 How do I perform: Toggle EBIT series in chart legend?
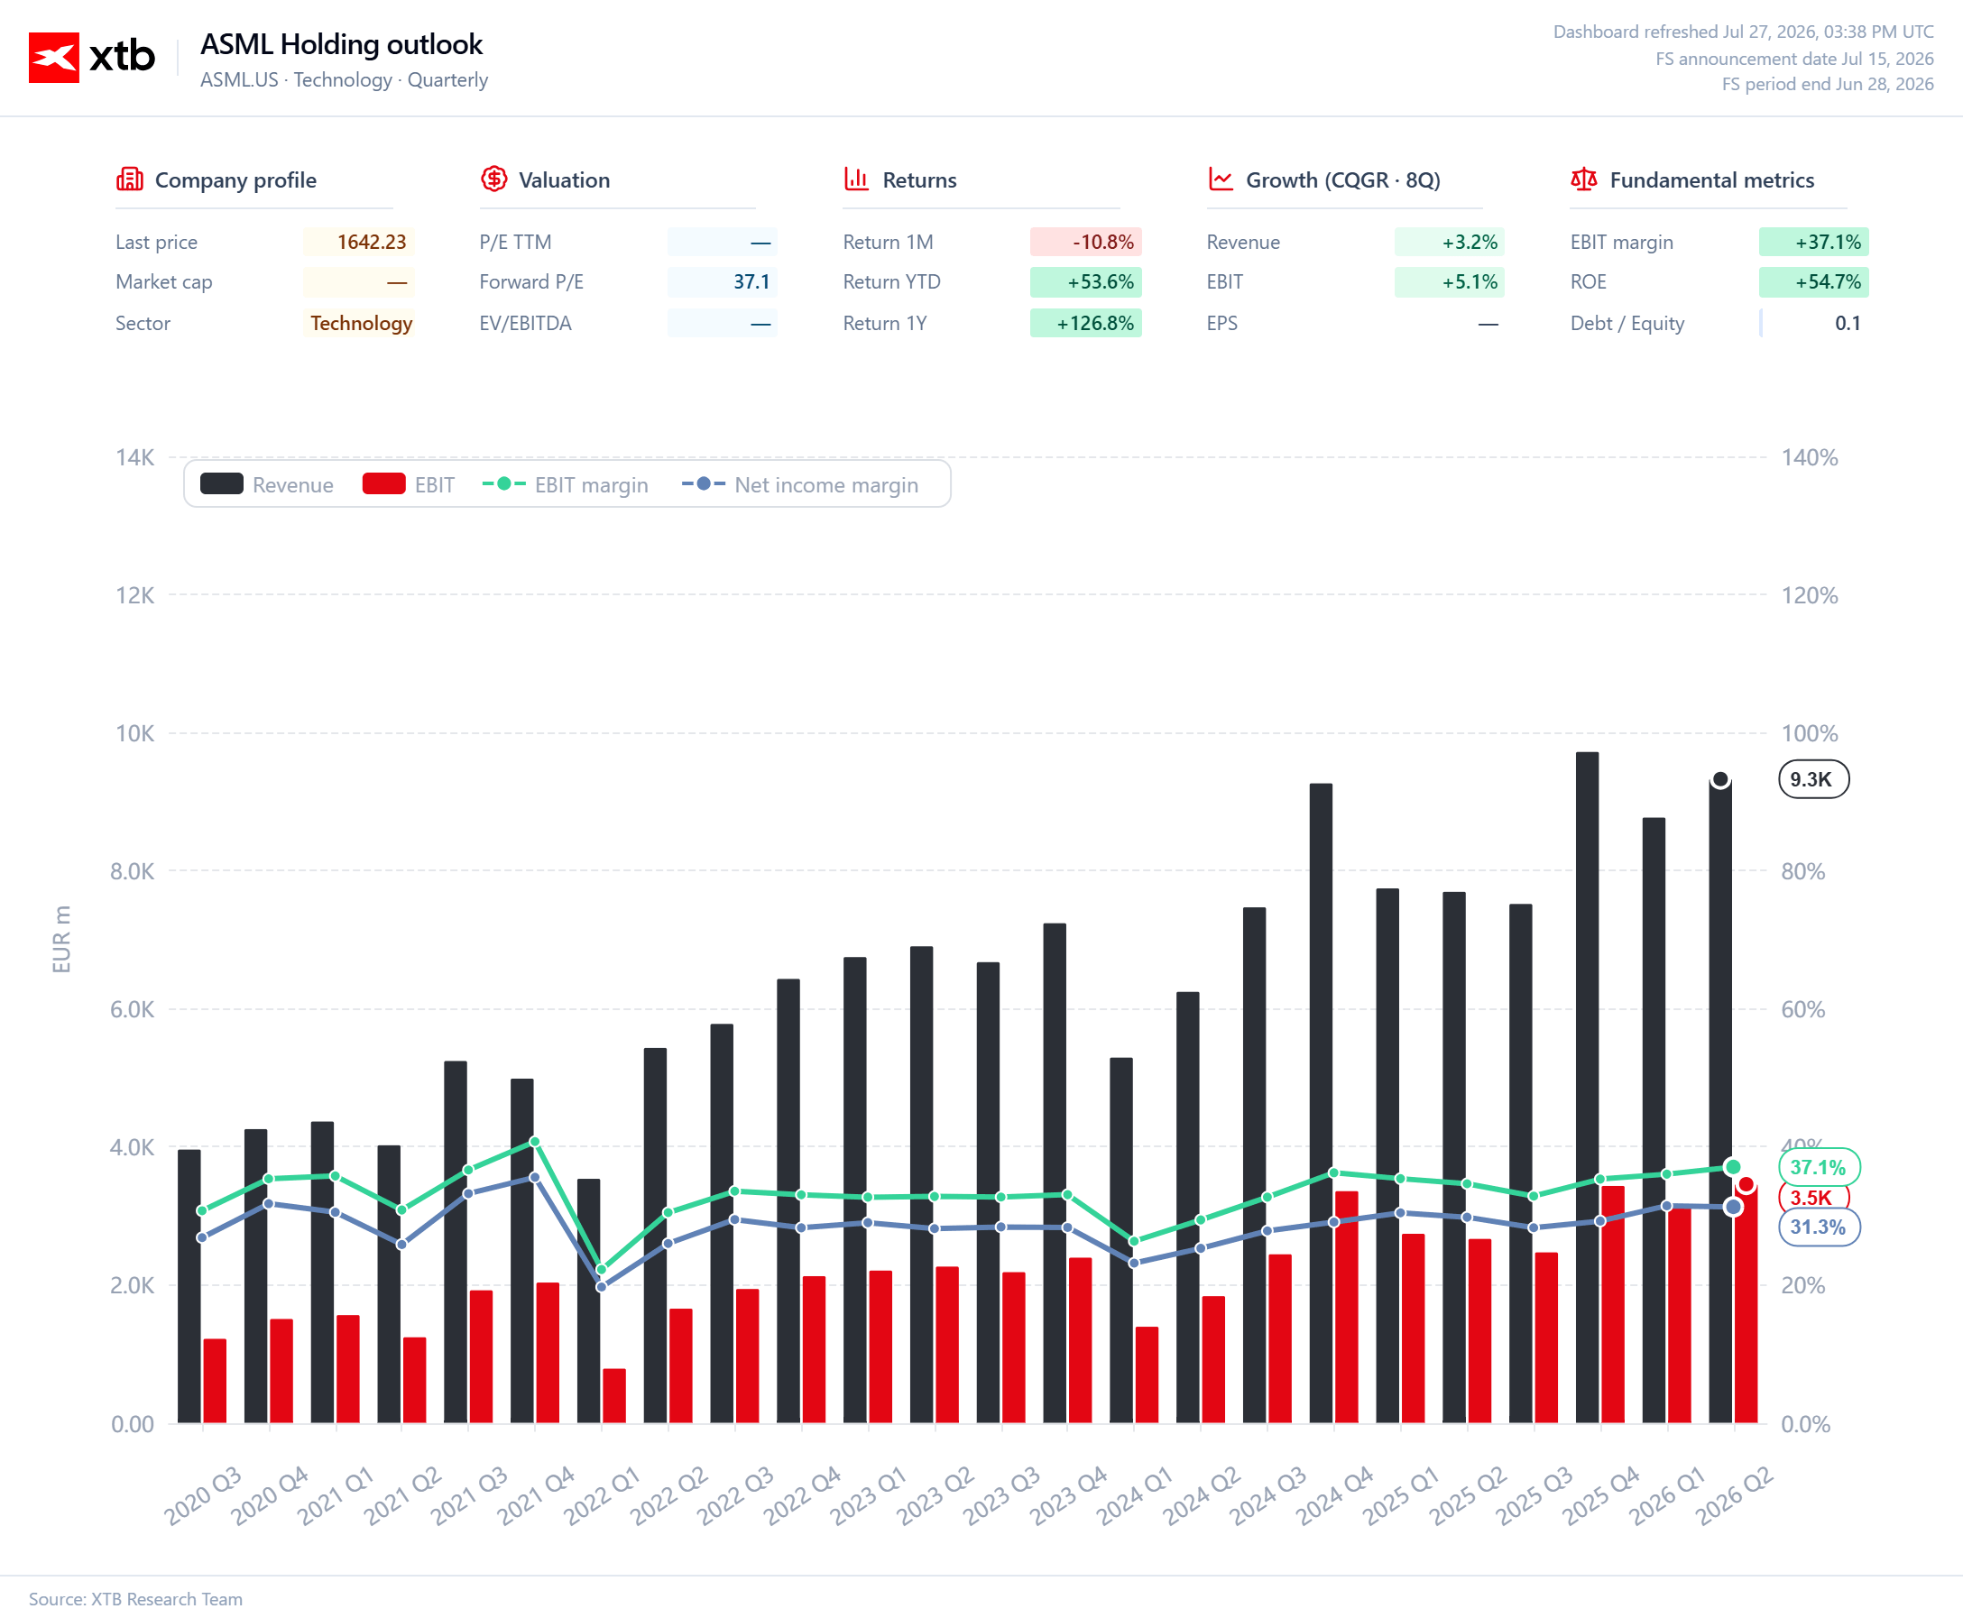pos(409,484)
